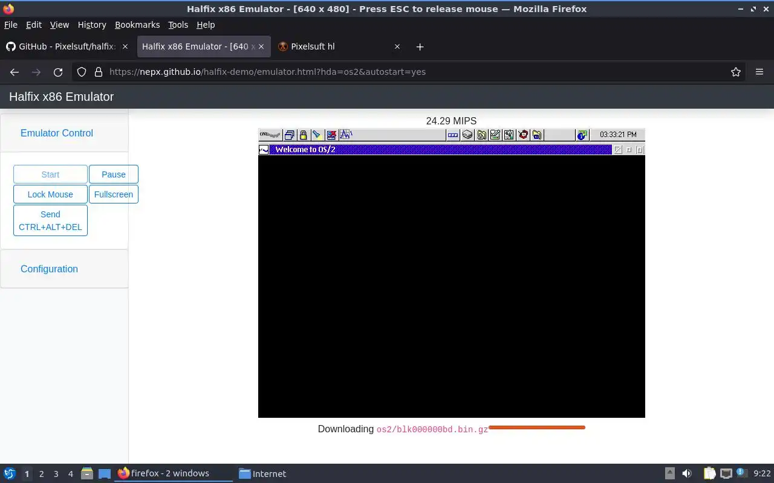The width and height of the screenshot is (774, 483).
Task: Click the 24.29 MIPS speed readout
Action: coord(451,121)
